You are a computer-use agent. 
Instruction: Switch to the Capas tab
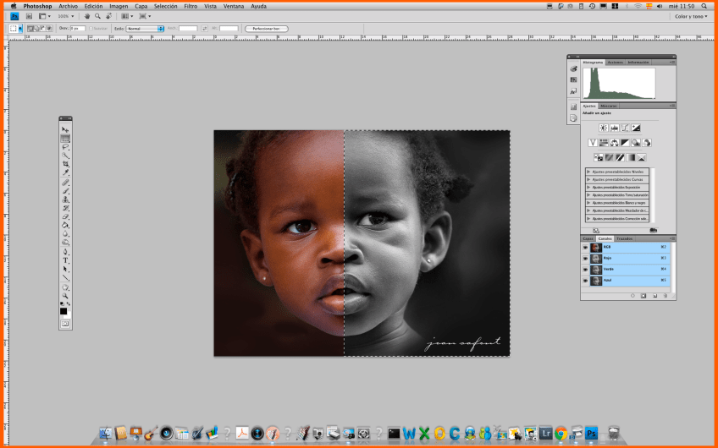click(588, 238)
